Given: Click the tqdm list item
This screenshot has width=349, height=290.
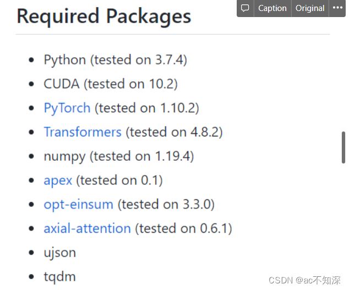Looking at the screenshot, I should [x=59, y=277].
